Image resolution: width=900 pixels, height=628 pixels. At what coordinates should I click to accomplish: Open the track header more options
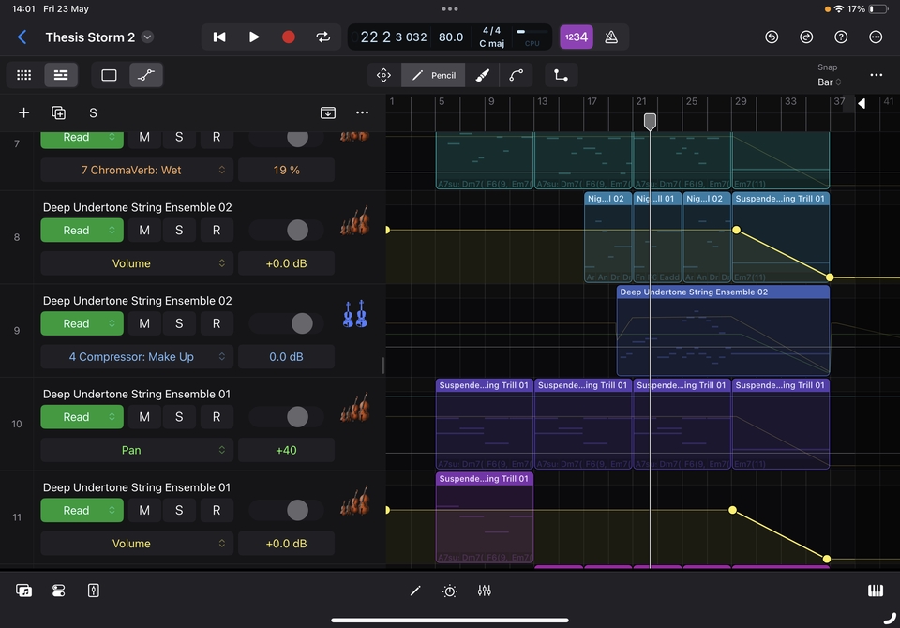click(x=362, y=112)
